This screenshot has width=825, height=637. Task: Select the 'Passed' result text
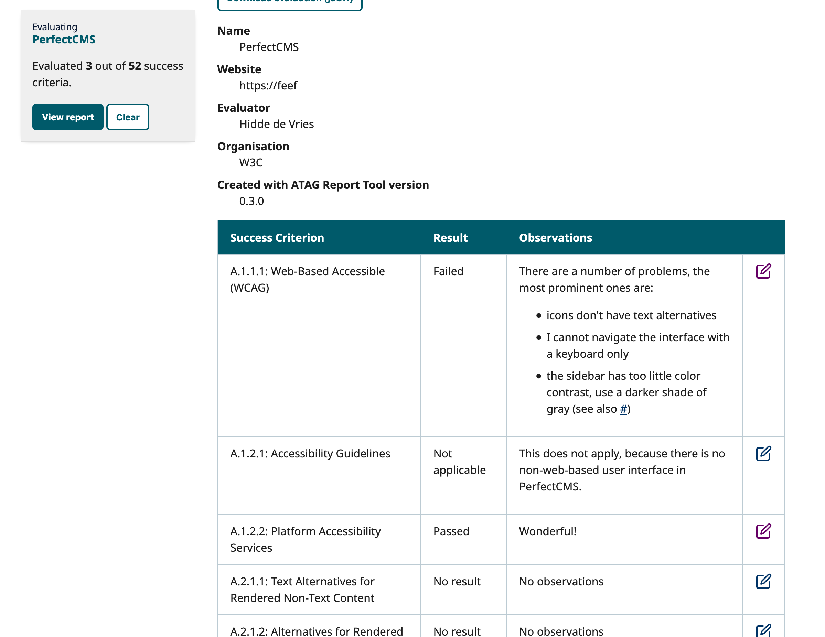coord(451,531)
